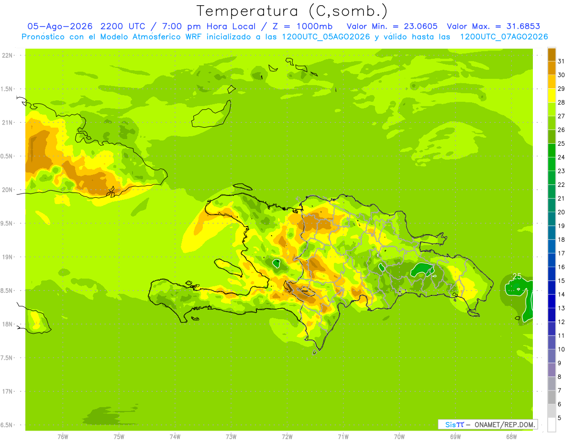This screenshot has height=443, width=574.
Task: Click the '71W' longitude axis label
Action: [343, 437]
